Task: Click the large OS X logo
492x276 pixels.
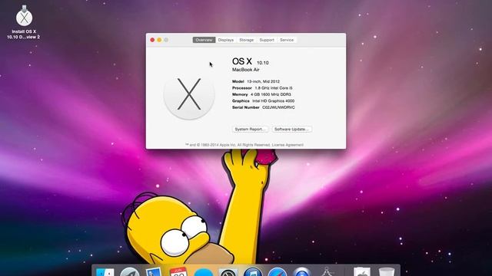Action: (189, 94)
